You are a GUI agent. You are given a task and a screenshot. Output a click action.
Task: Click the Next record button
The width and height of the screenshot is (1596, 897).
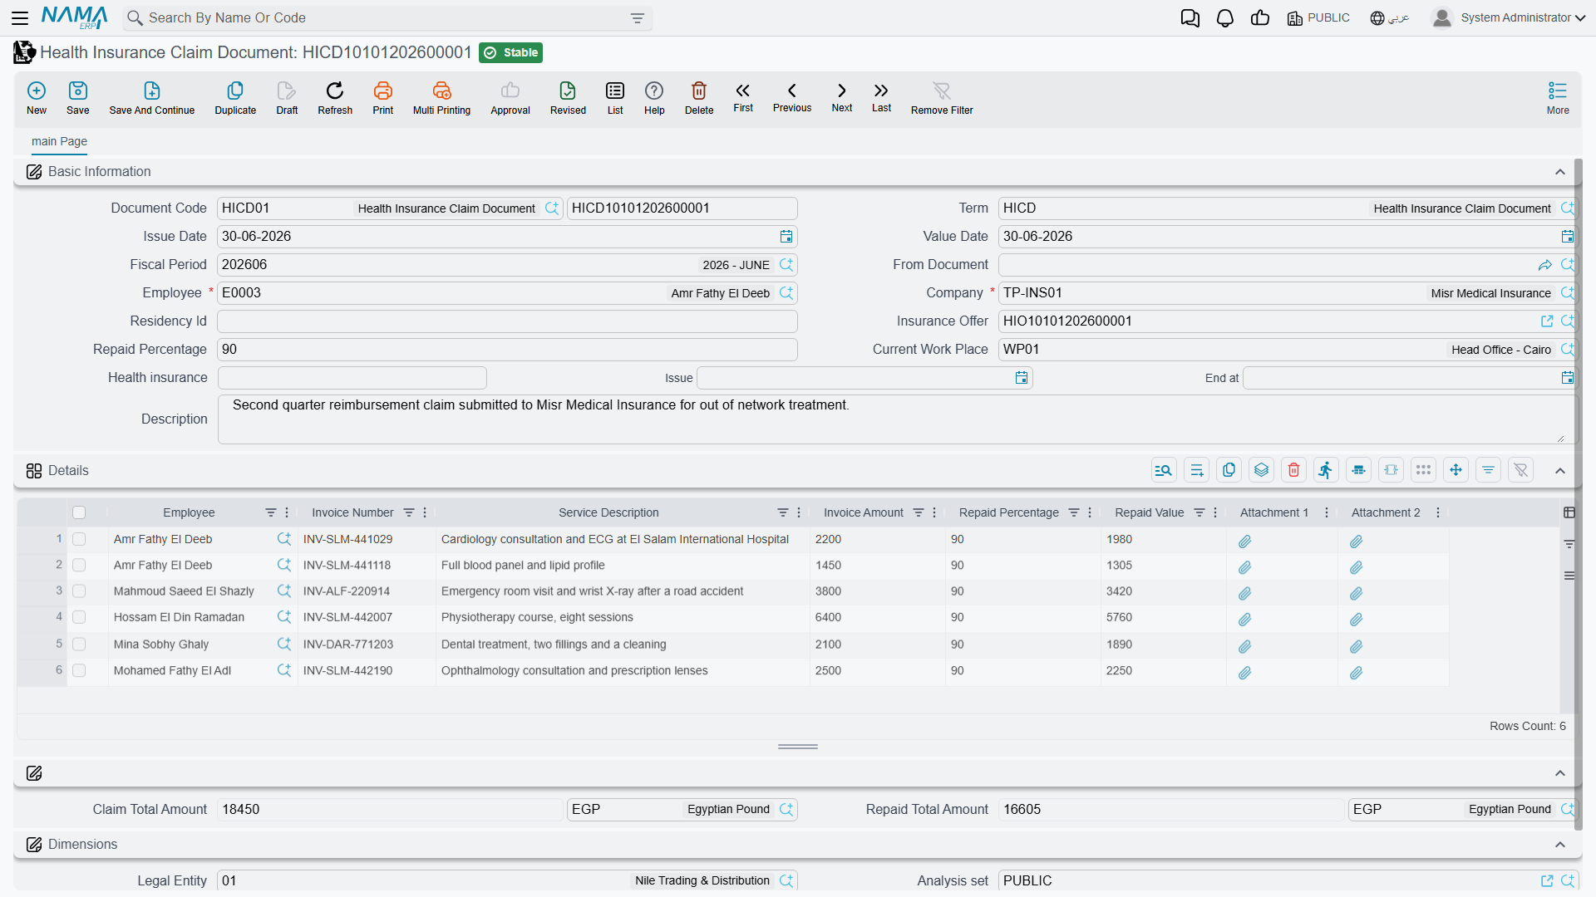[x=842, y=97]
